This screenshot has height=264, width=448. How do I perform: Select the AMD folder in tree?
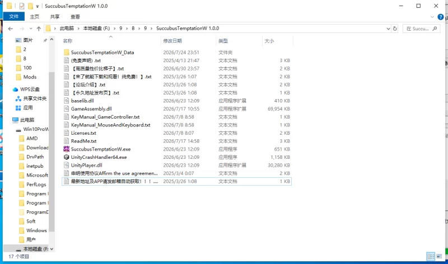[x=32, y=138]
